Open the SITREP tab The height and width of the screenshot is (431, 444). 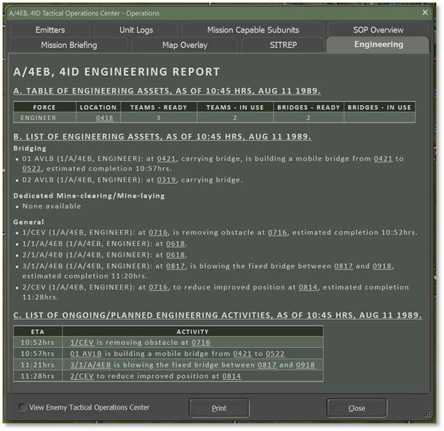(x=283, y=45)
